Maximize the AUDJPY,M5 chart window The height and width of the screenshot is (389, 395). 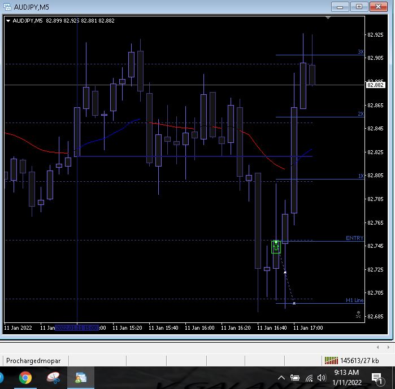click(x=359, y=7)
